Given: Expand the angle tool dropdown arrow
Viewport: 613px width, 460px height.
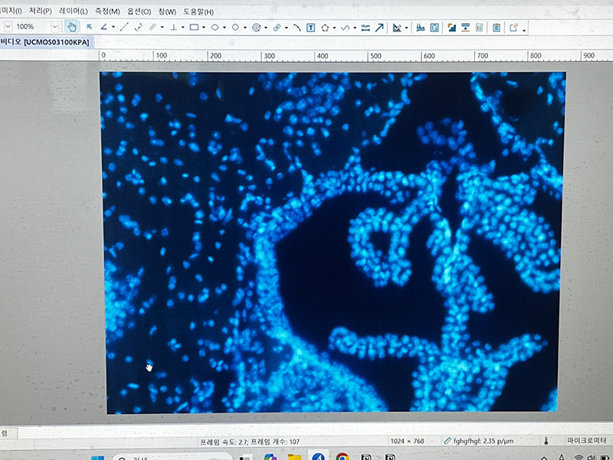Looking at the screenshot, I should click(x=113, y=27).
